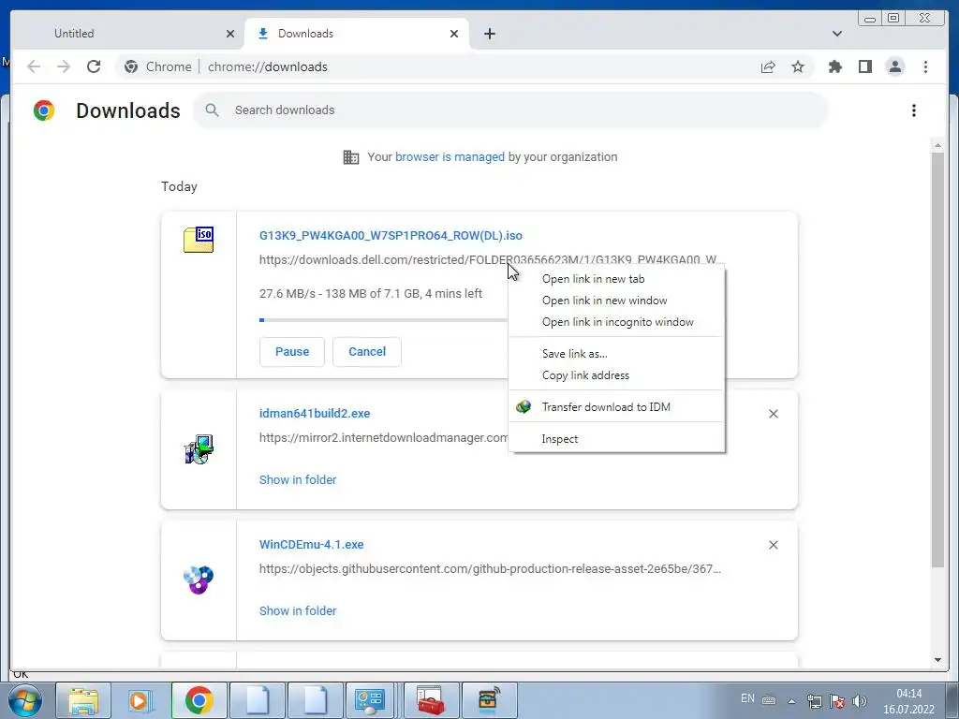Focus the Search downloads field
This screenshot has height=719, width=959.
point(510,110)
